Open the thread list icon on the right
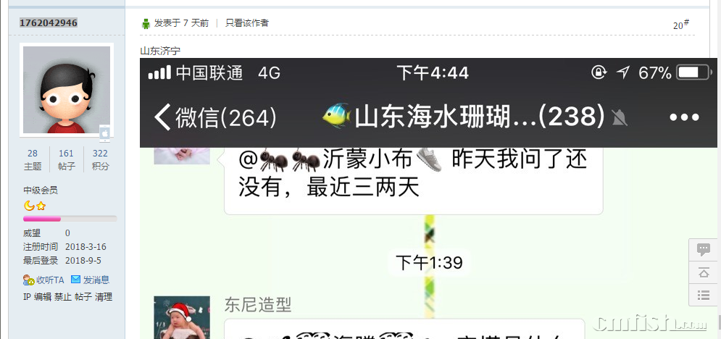Screen dimensions: 721x339 point(704,295)
